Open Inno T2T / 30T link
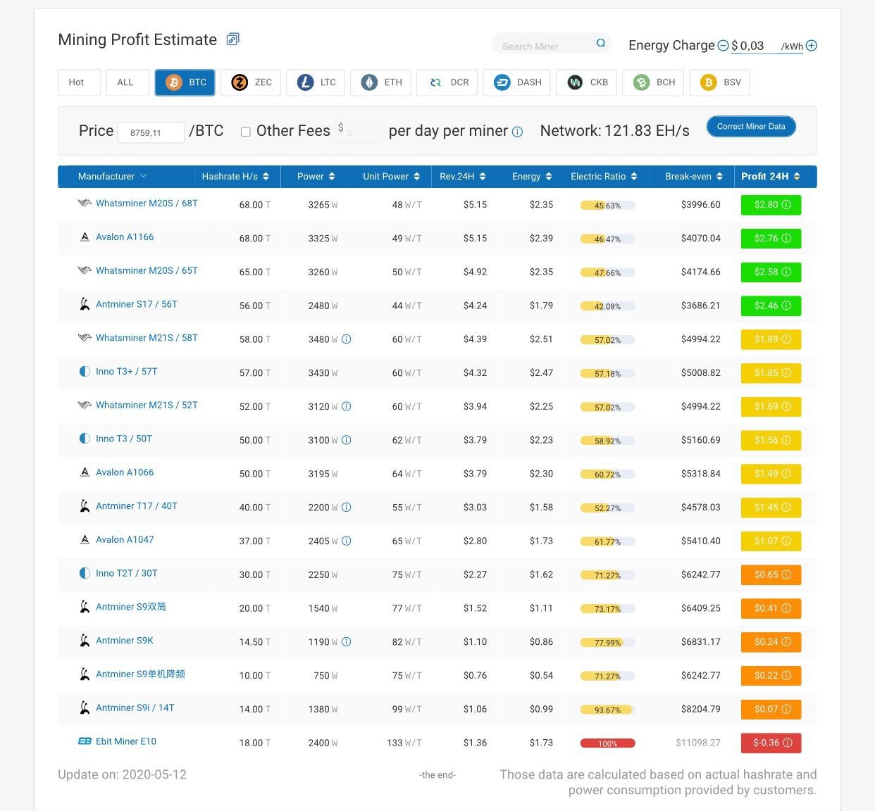 127,573
